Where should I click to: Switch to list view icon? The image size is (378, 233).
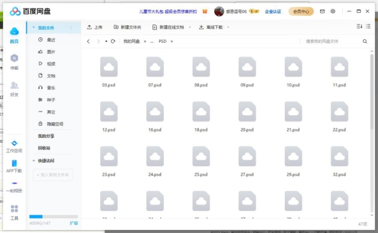(x=368, y=26)
